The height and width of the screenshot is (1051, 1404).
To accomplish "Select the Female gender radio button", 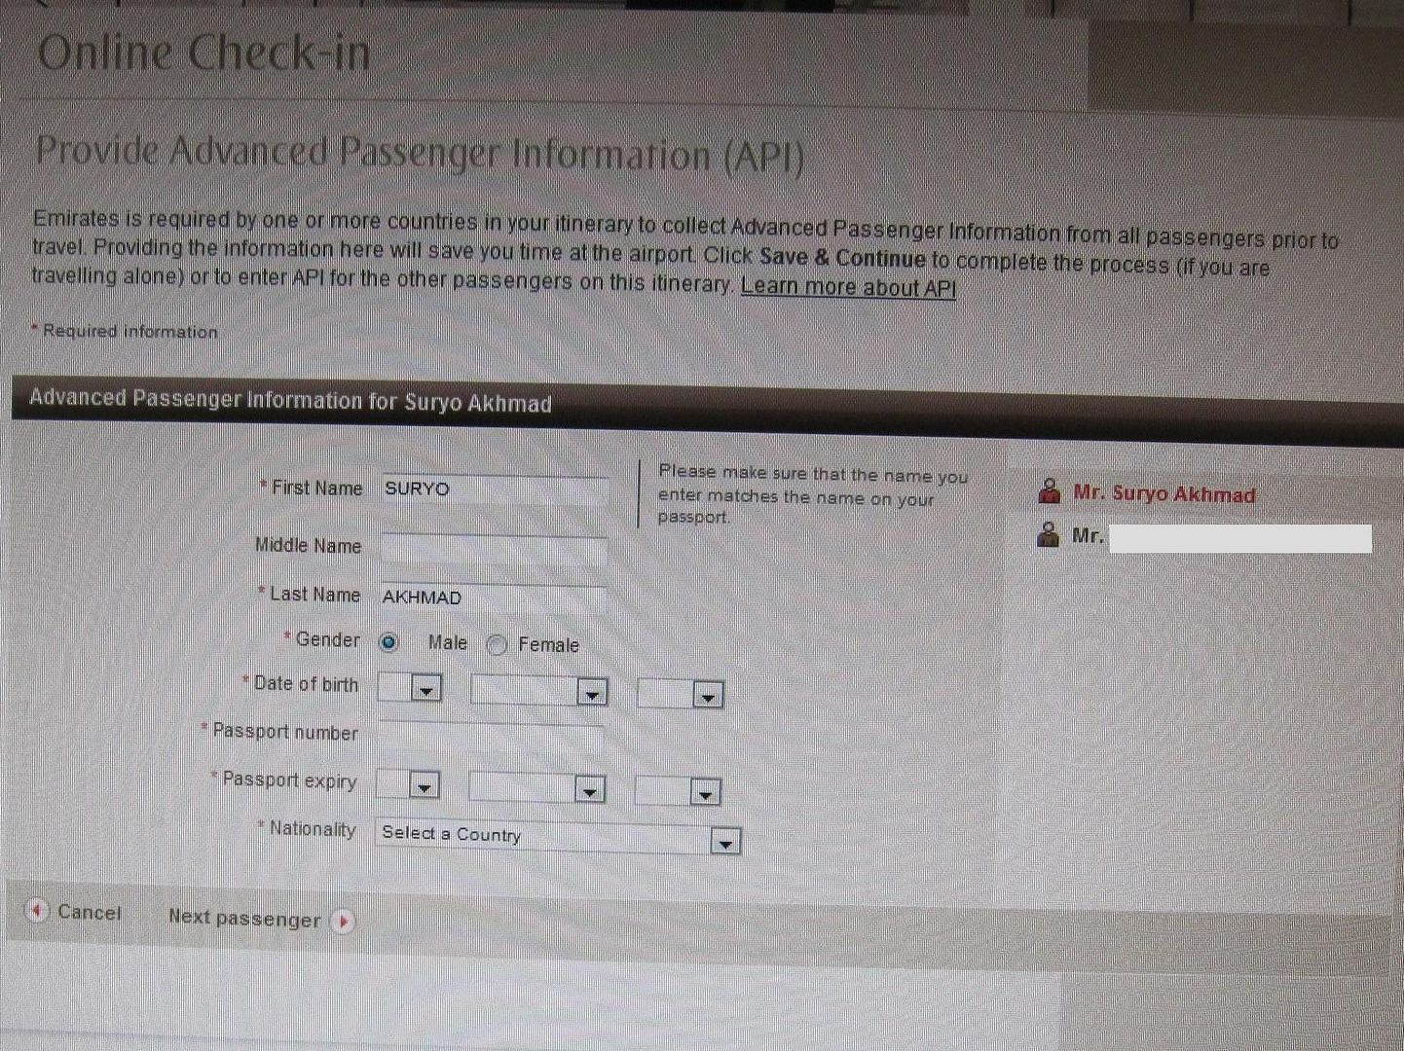I will coord(497,645).
